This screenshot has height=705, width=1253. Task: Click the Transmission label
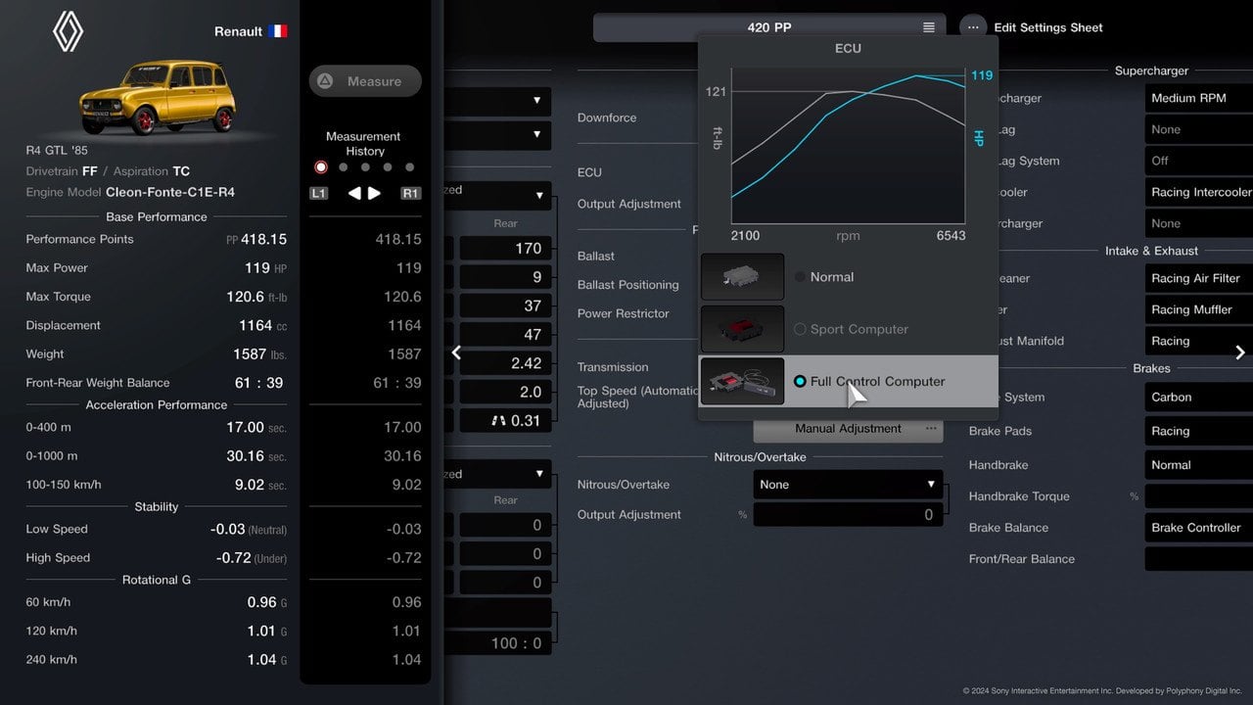(613, 367)
